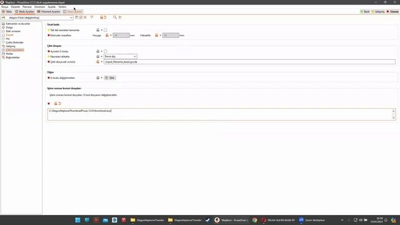Viewport: 400px width, 225px height.
Task: Click script box scrollbar down arrow
Action: coord(393,118)
